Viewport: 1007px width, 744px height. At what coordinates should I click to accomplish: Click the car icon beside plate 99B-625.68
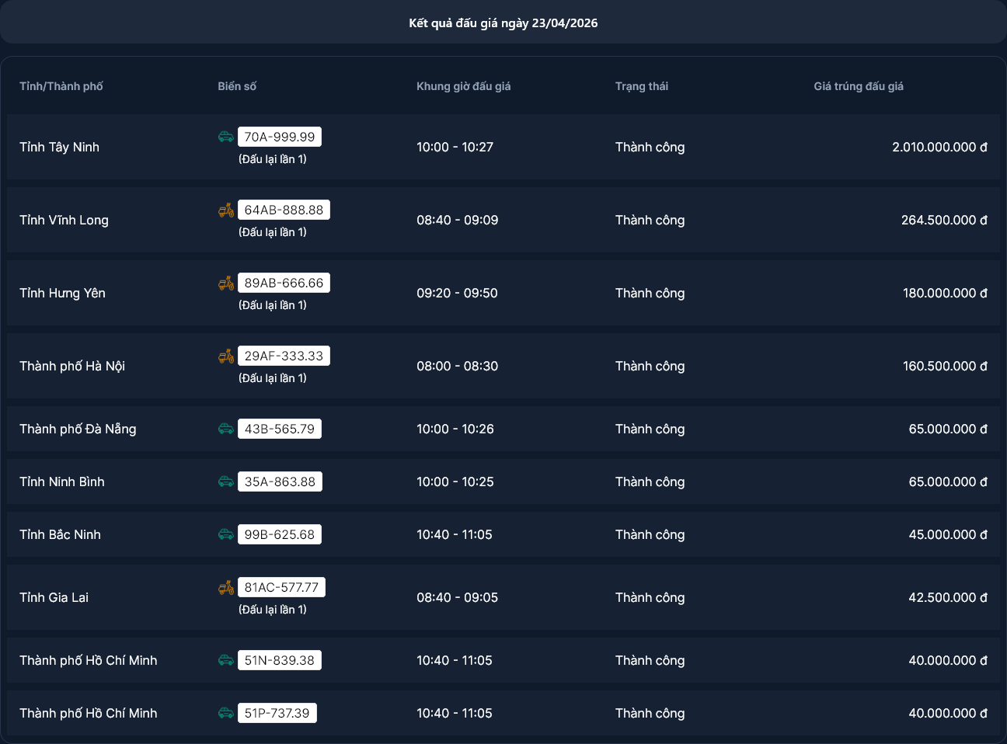pyautogui.click(x=226, y=534)
